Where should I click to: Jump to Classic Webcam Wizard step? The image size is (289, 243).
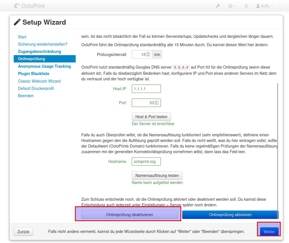[x=39, y=81]
